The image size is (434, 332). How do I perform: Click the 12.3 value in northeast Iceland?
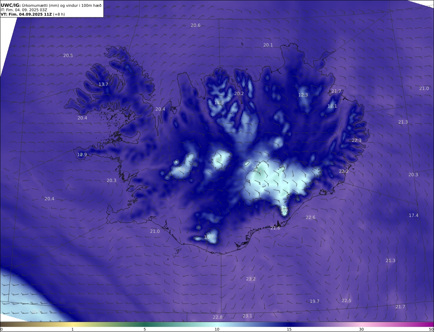303,95
